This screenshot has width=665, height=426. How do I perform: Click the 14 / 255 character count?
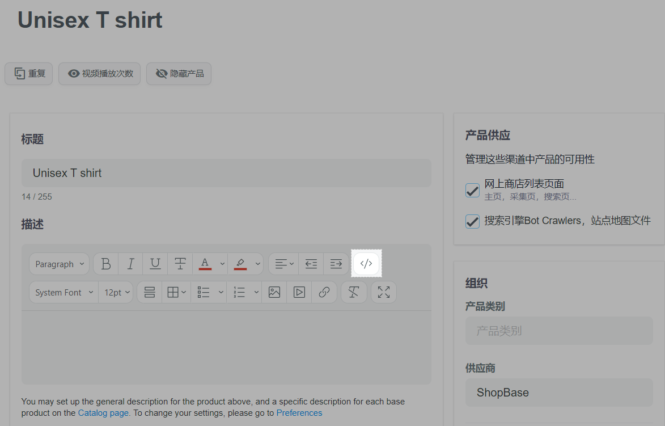point(36,197)
